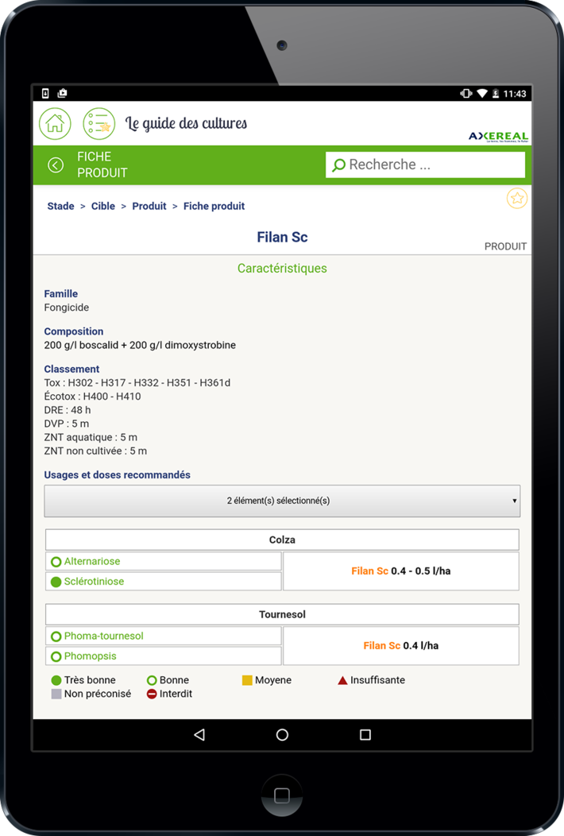Screen dimensions: 564x836
Task: Tap the Caractéristiques section heading
Action: point(282,268)
